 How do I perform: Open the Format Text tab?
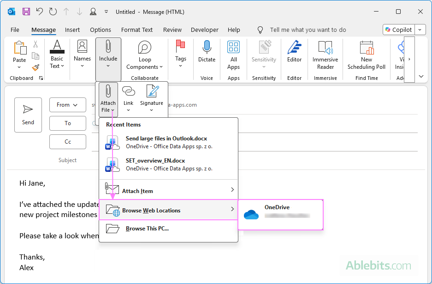136,30
